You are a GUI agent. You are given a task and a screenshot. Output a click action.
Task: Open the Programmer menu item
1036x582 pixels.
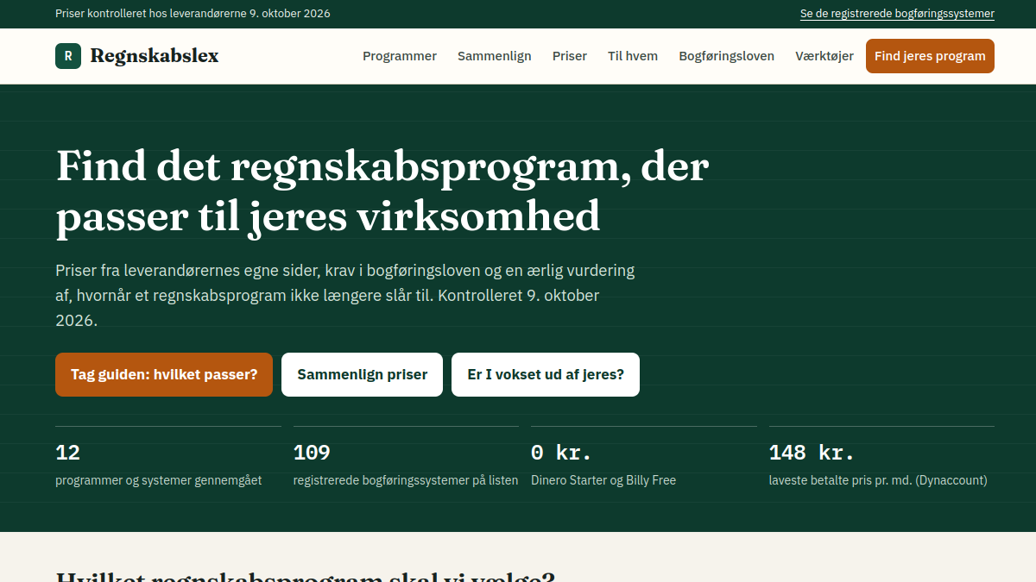tap(400, 56)
